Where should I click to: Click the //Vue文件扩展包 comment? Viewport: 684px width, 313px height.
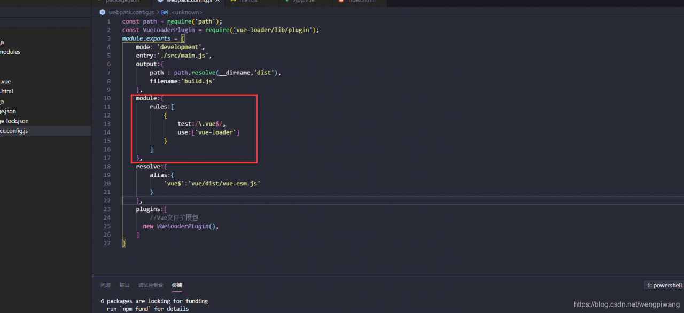(174, 217)
